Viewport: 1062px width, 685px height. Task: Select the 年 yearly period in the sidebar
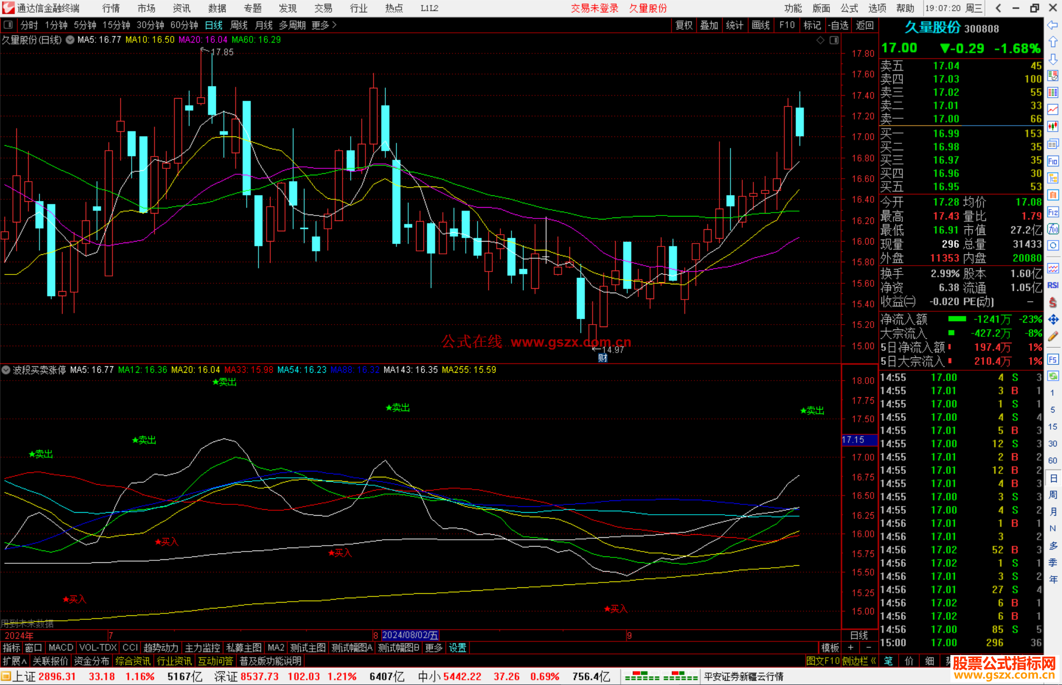[1053, 580]
